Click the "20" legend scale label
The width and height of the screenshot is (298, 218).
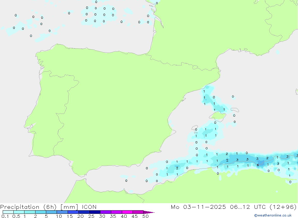[x=80, y=216]
